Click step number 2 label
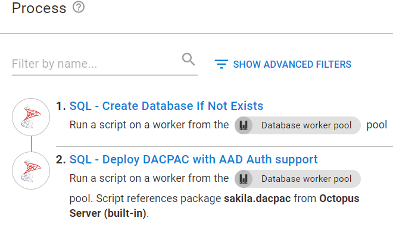This screenshot has height=227, width=393. [61, 159]
